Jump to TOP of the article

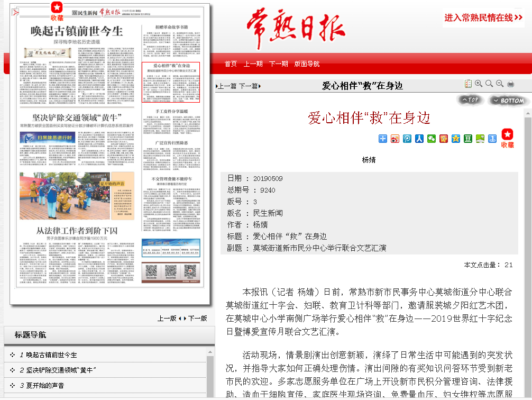pyautogui.click(x=470, y=100)
